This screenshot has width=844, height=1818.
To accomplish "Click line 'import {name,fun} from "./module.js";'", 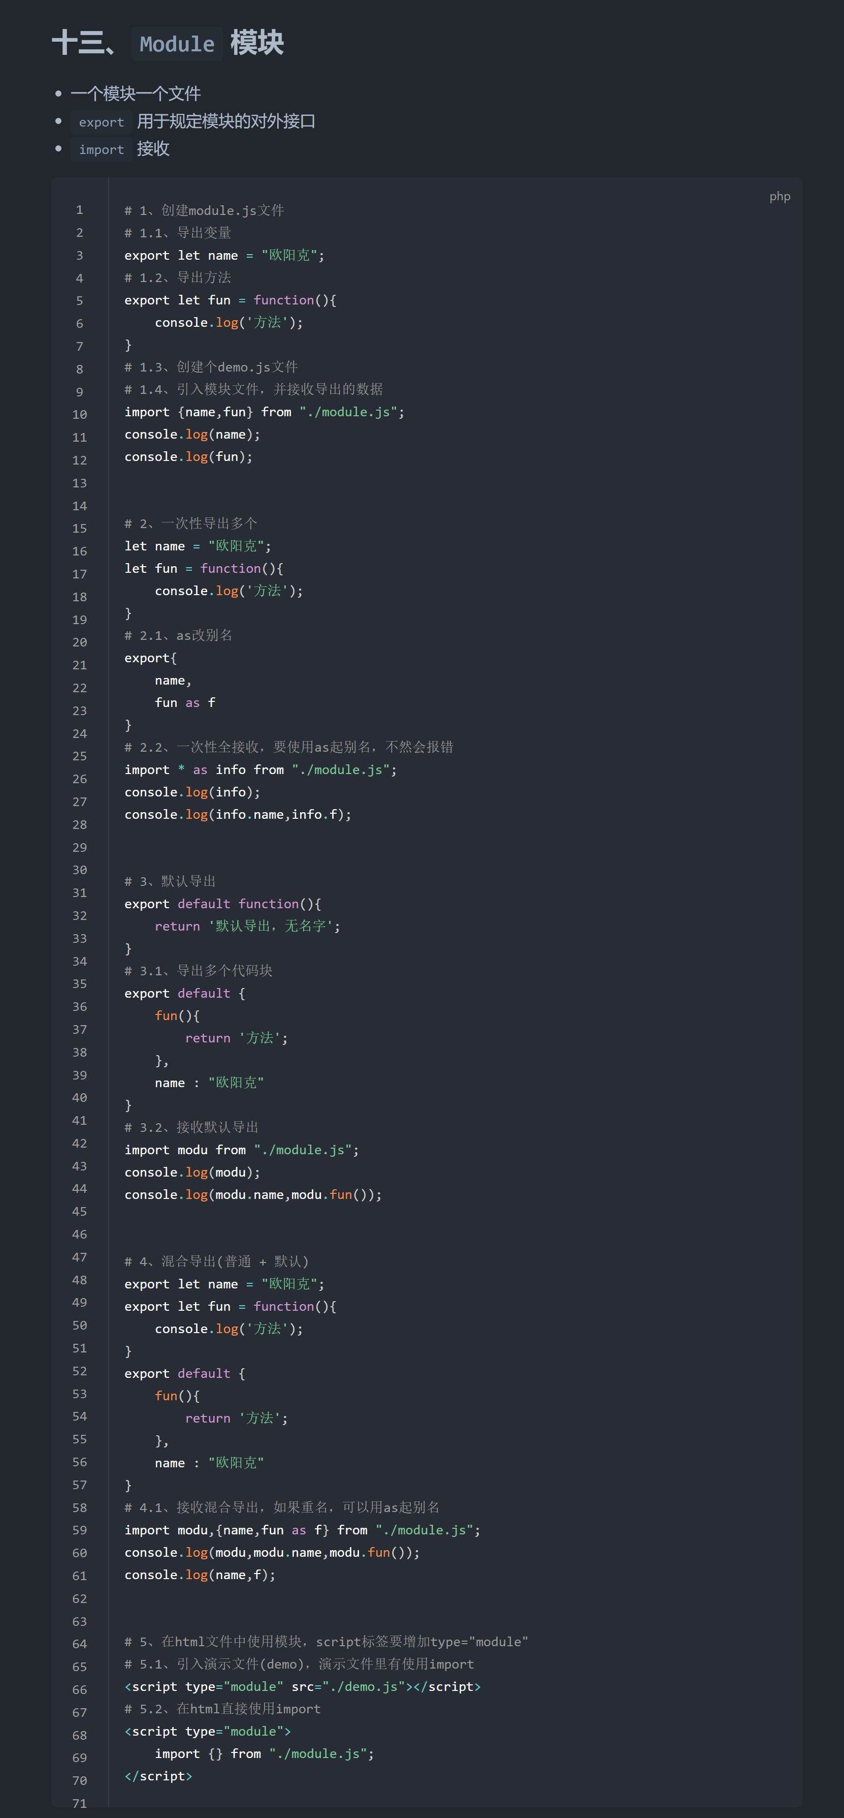I will point(265,412).
